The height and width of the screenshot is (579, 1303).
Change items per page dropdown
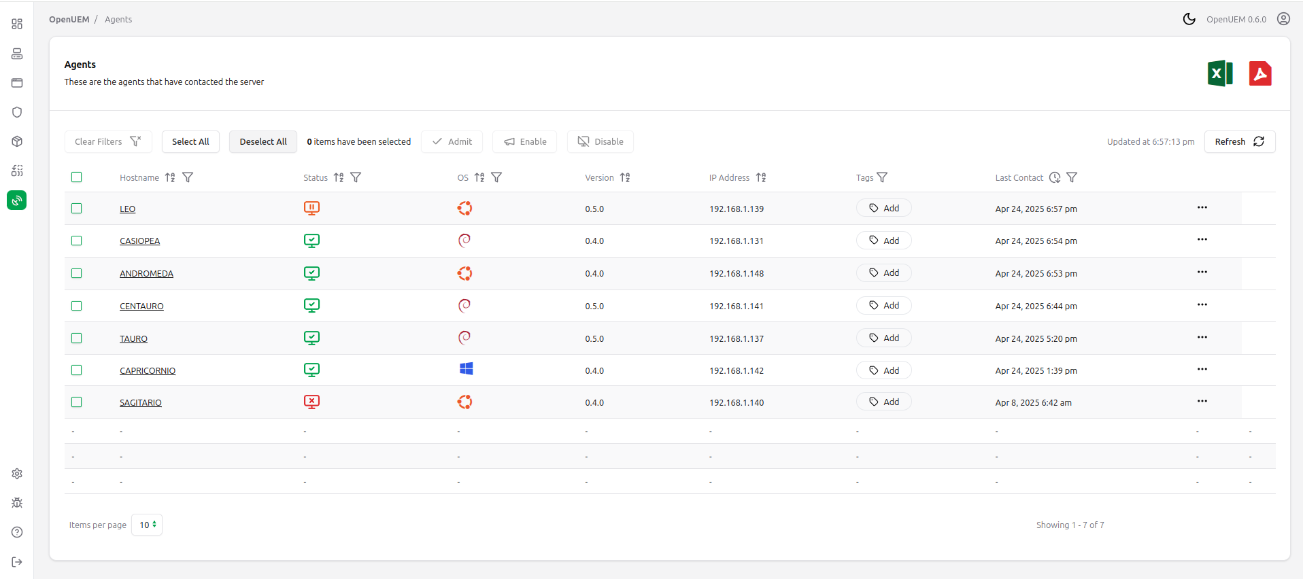click(147, 525)
